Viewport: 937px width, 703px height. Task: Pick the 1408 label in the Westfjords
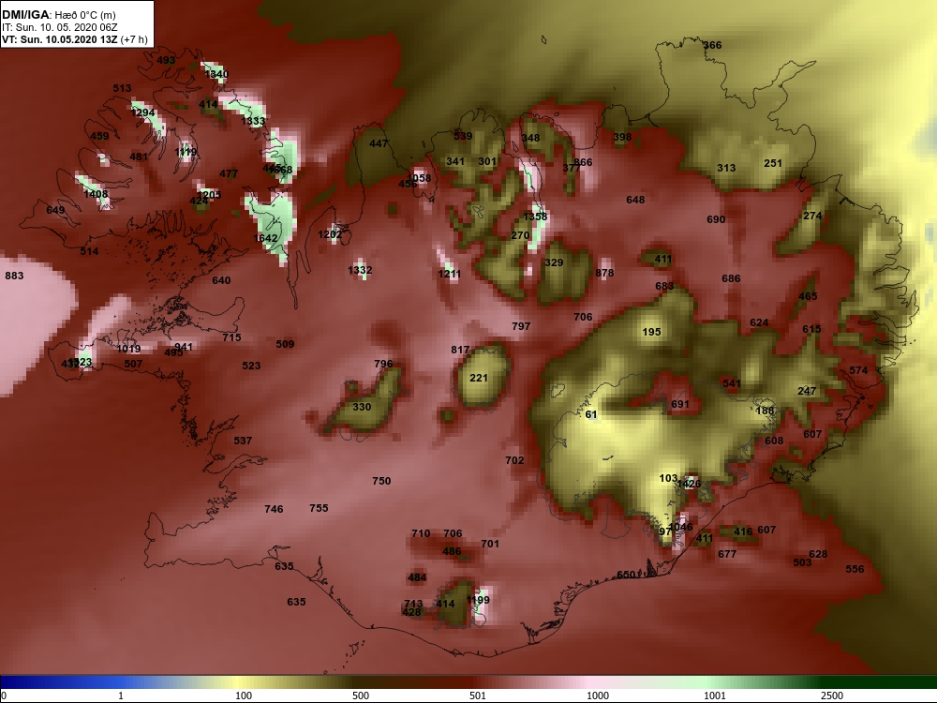[x=96, y=194]
